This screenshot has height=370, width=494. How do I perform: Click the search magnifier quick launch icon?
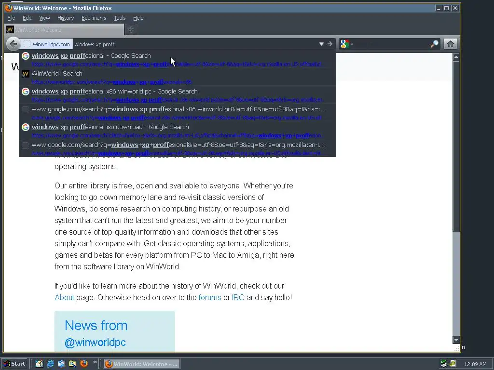72,364
